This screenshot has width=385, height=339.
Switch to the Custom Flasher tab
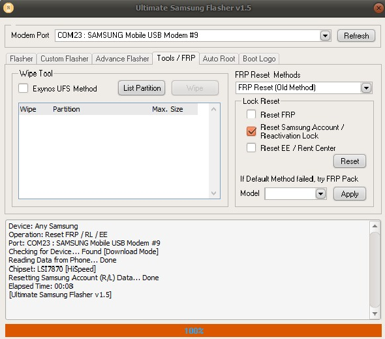(65, 59)
